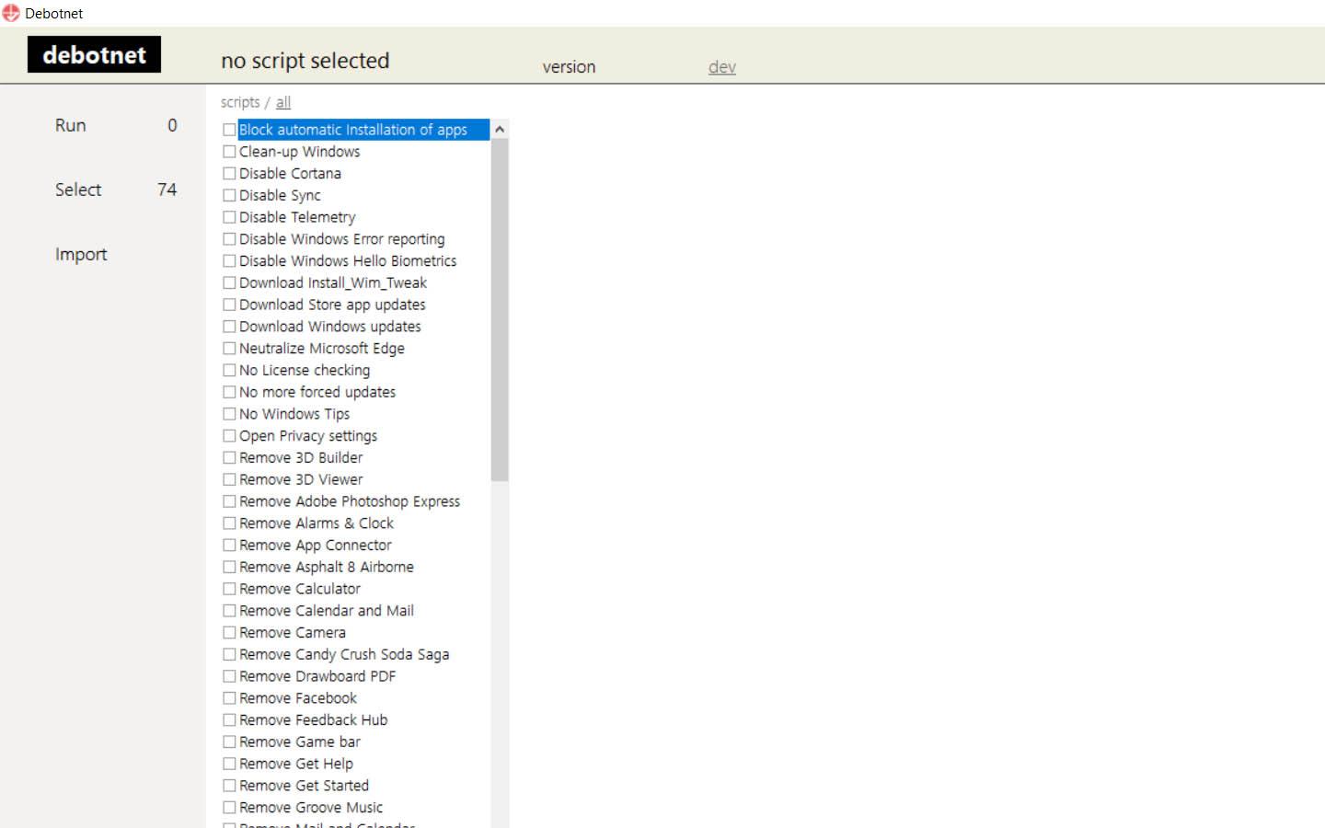Screen dimensions: 1325x828
Task: Select 'Remove Groove Music' script
Action: [311, 808]
